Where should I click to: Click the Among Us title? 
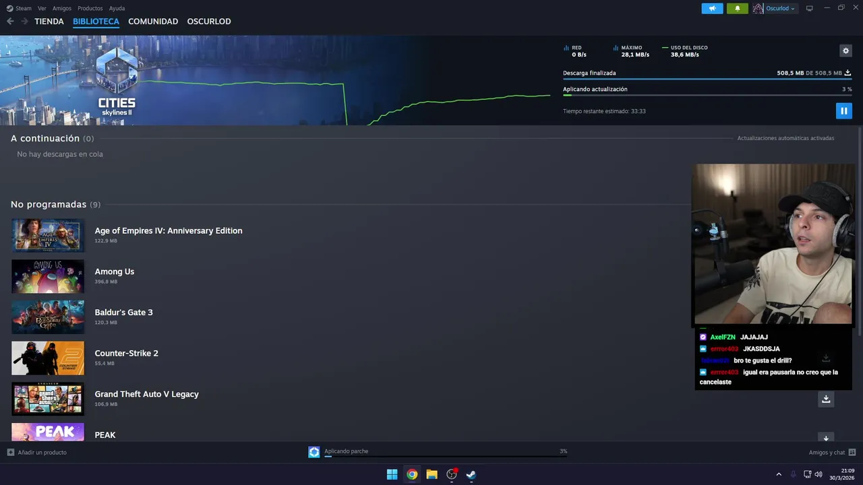[115, 271]
